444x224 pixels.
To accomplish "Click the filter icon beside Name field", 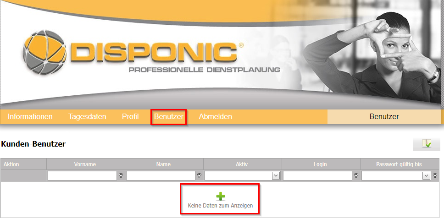I will [200, 175].
